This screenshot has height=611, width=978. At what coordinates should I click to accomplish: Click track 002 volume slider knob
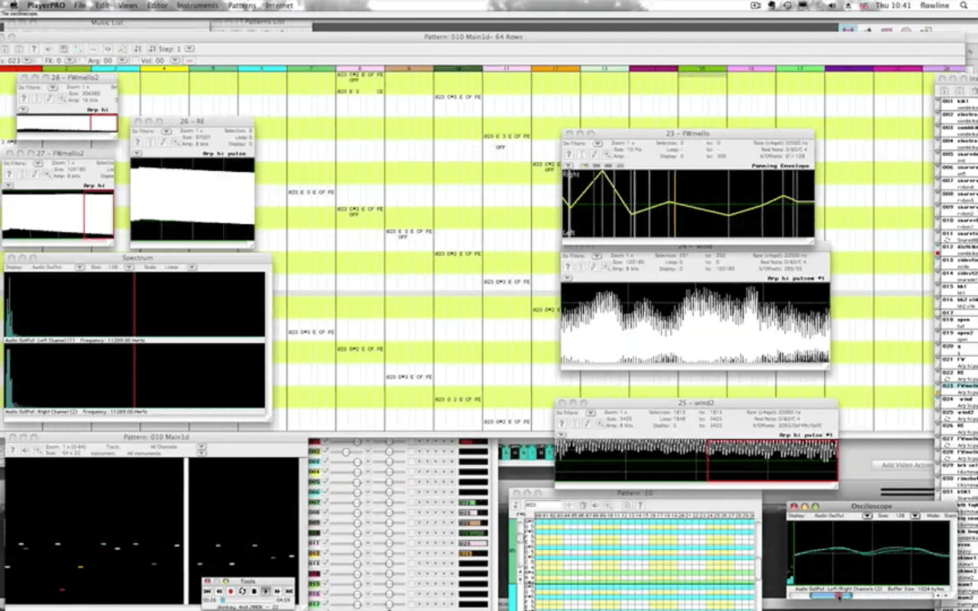tap(347, 452)
